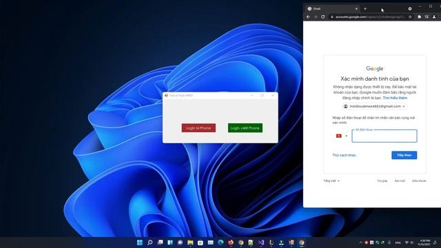Click the site lock icon in address bar
The height and width of the screenshot is (248, 441).
tap(332, 17)
